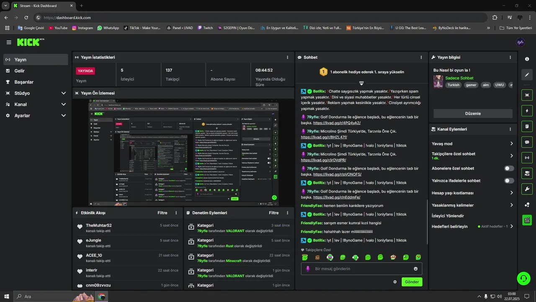Open the Yayın bilgisi three-dot menu
This screenshot has width=536, height=302.
(510, 57)
